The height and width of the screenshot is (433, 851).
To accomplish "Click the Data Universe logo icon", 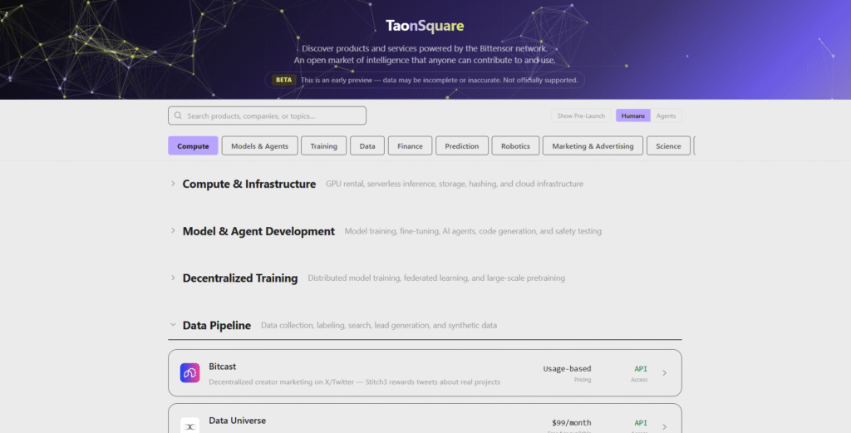I will (190, 426).
